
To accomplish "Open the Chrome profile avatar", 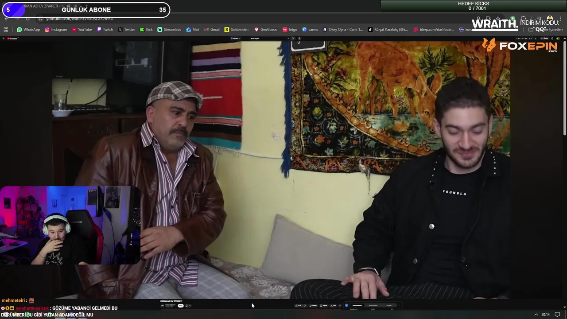I will (x=550, y=19).
